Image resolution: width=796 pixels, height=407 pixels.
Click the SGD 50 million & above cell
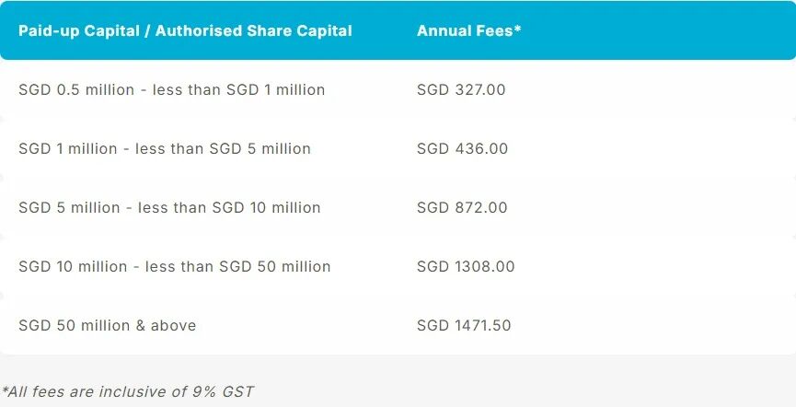pos(107,325)
